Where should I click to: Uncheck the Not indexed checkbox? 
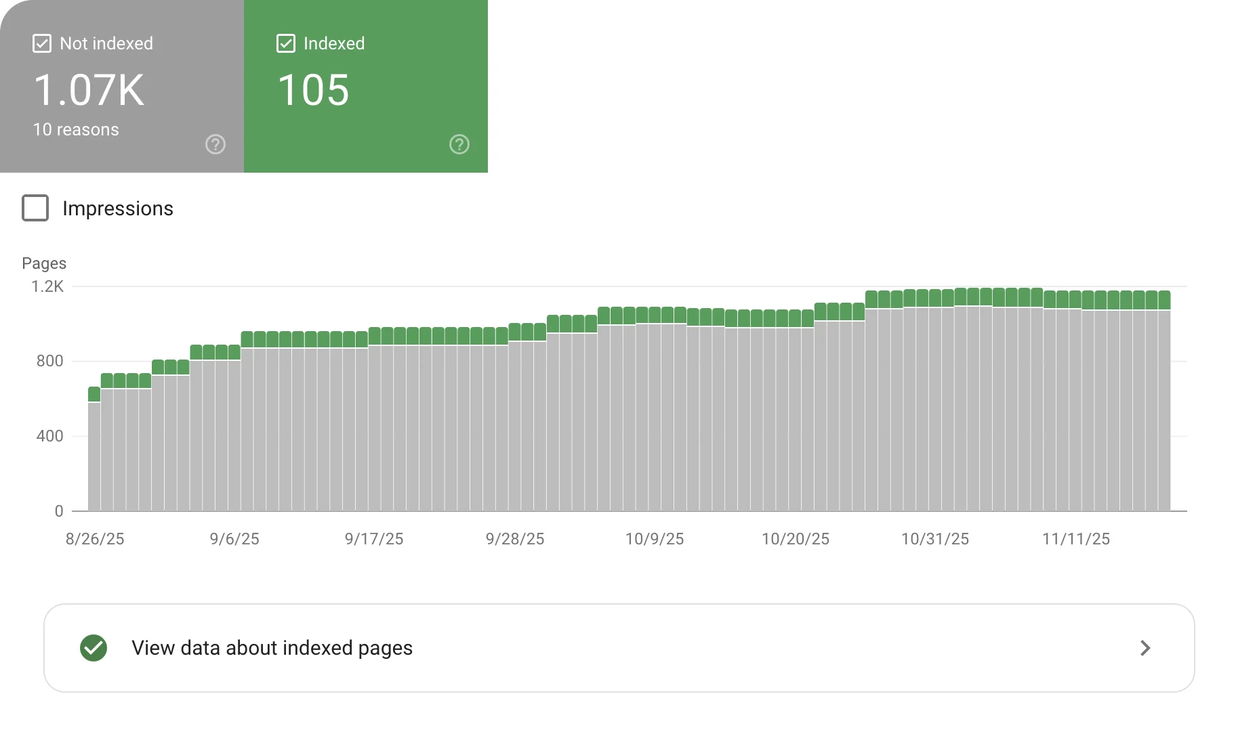[42, 43]
